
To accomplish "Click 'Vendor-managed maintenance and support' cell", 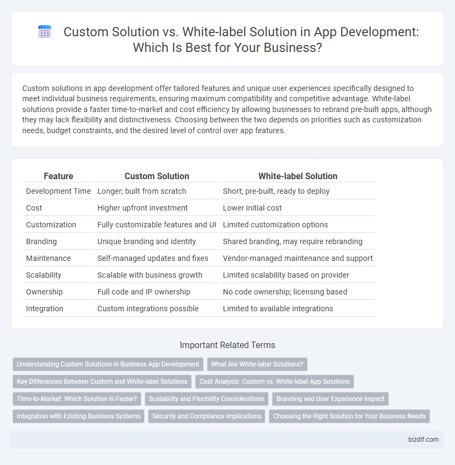I will (298, 258).
